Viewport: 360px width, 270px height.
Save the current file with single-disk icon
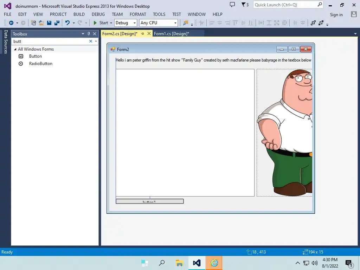click(x=49, y=23)
